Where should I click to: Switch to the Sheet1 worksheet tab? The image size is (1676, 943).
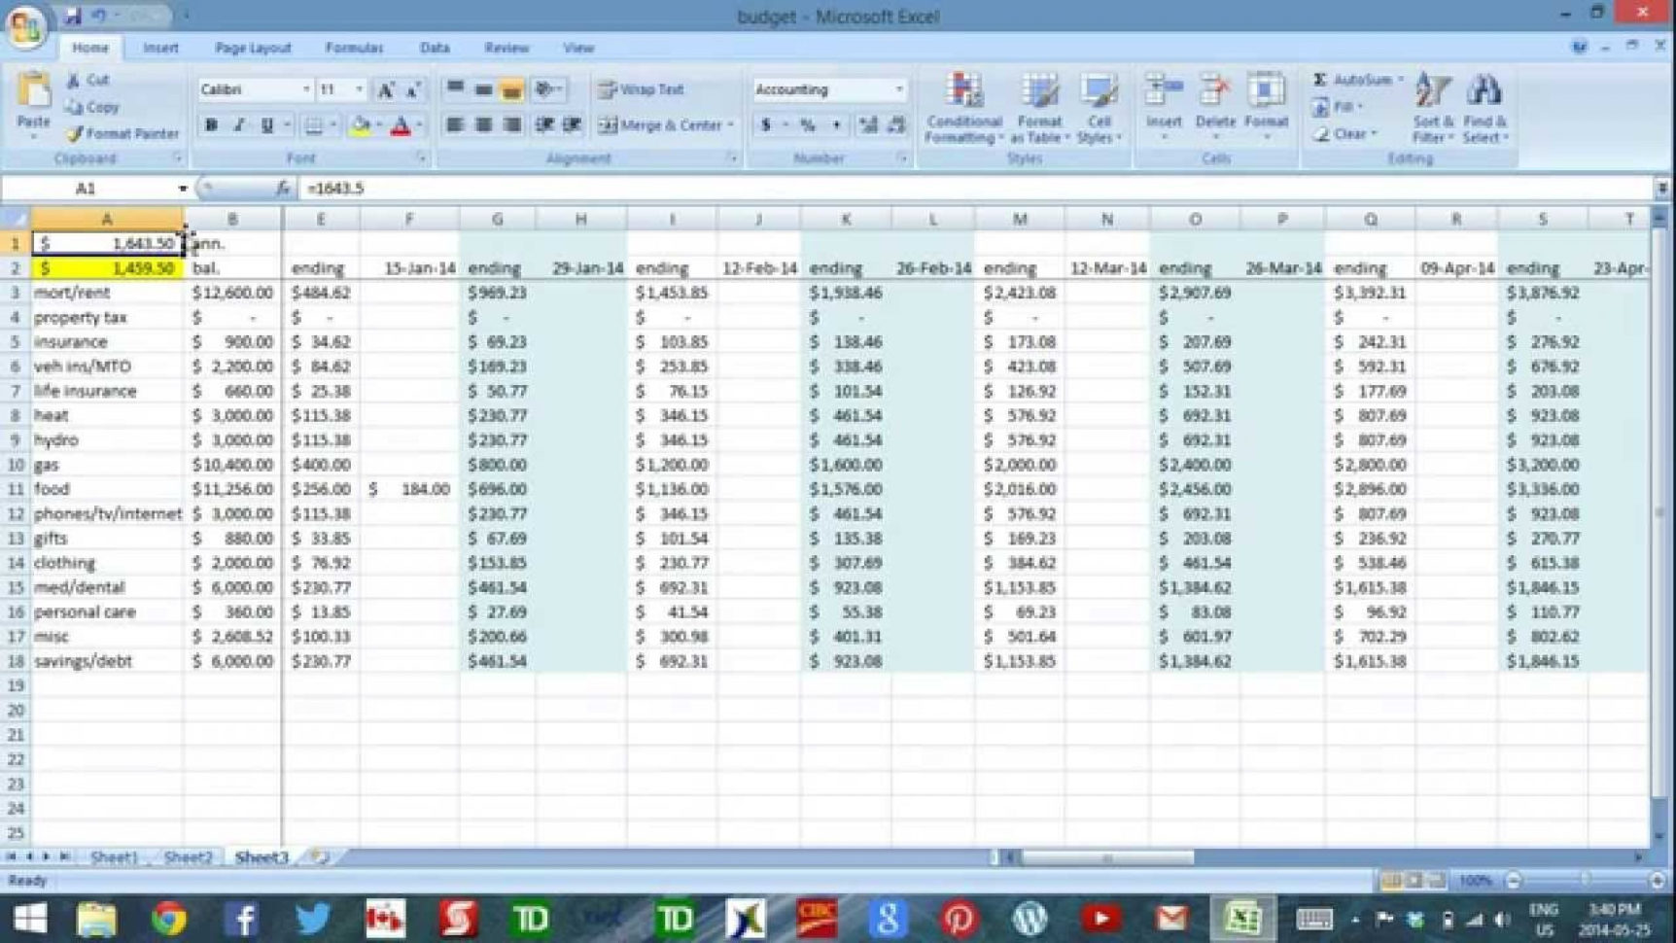[114, 857]
